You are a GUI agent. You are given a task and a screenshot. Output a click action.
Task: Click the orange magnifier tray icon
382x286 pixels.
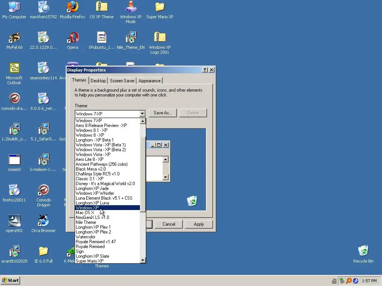click(349, 281)
